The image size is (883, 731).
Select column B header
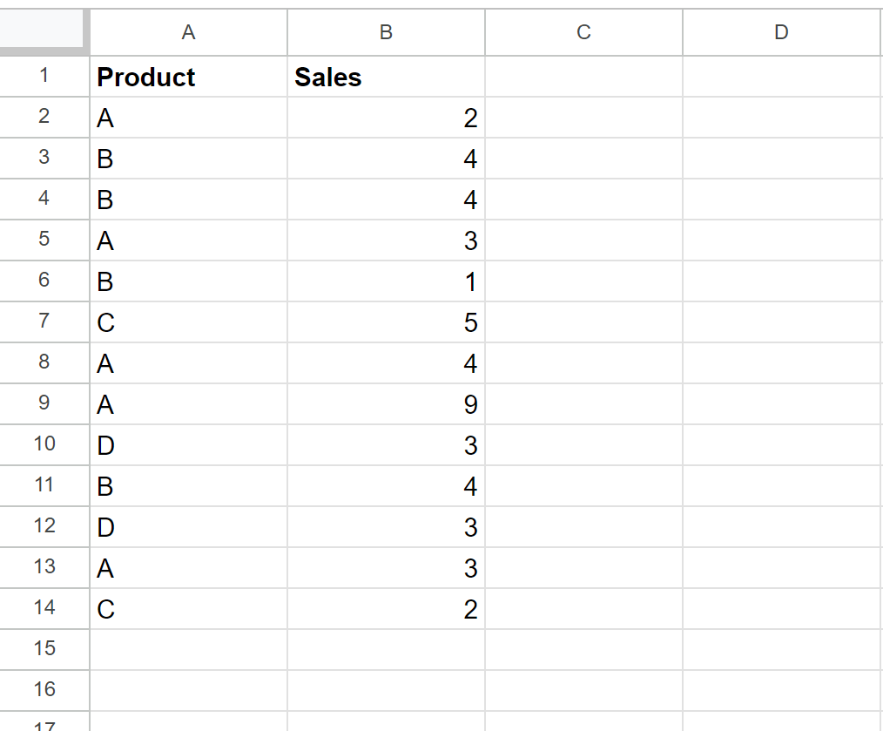pyautogui.click(x=387, y=32)
